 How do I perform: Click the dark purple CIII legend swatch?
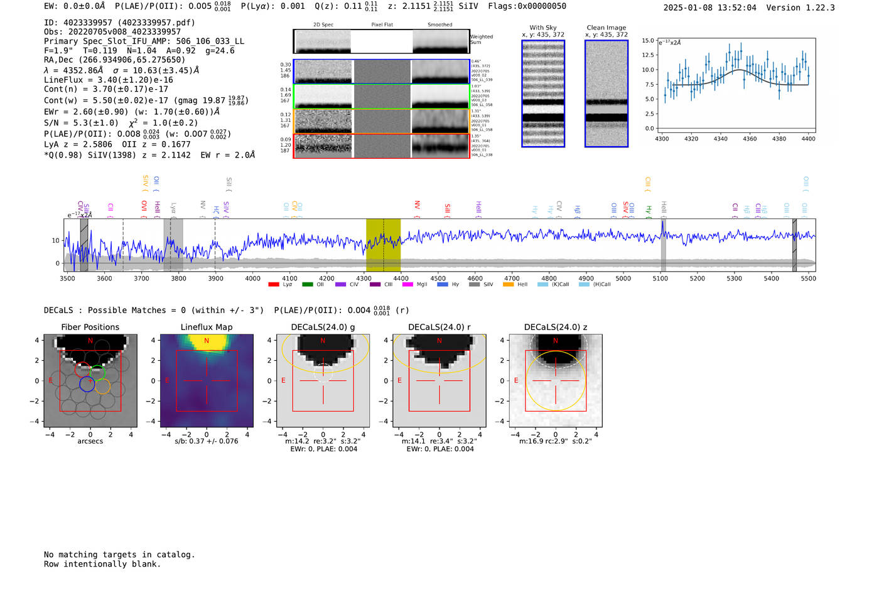[375, 284]
